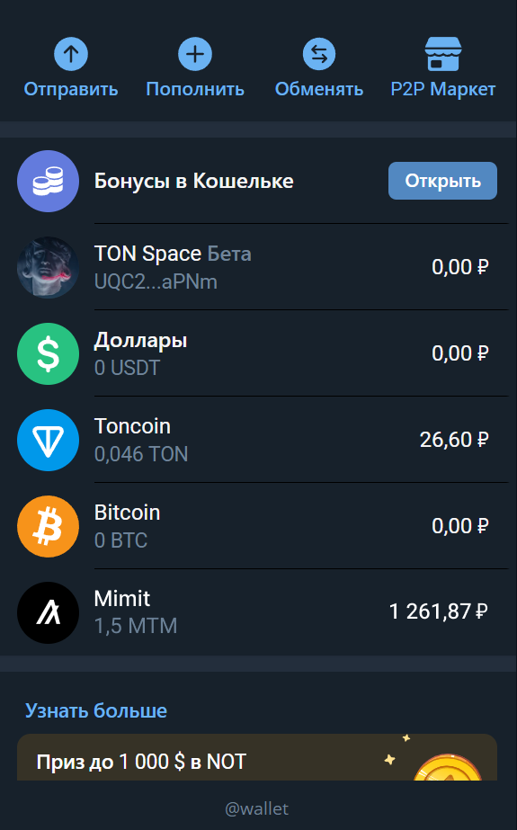This screenshot has width=517, height=830.
Task: Click the @wallet label at bottom
Action: 257,808
